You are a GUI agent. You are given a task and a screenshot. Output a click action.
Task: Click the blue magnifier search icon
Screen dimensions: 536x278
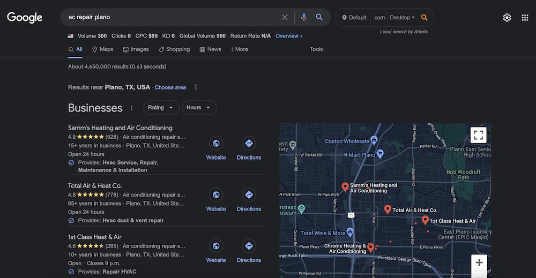319,17
